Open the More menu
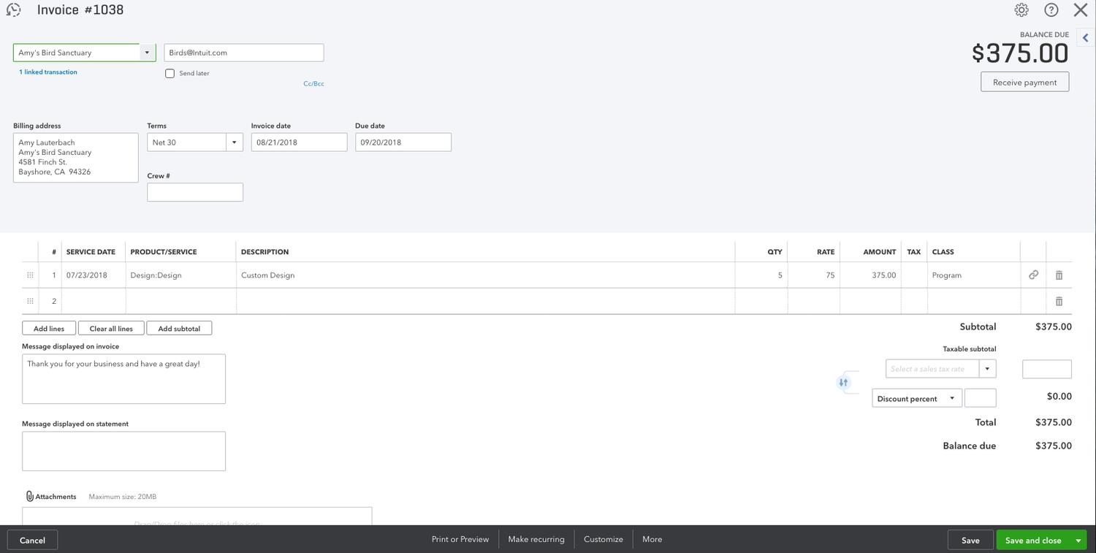This screenshot has width=1096, height=553. point(652,539)
